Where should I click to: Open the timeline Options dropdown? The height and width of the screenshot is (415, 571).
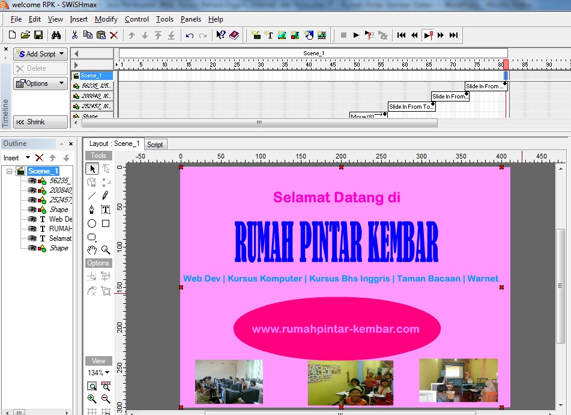[x=40, y=83]
